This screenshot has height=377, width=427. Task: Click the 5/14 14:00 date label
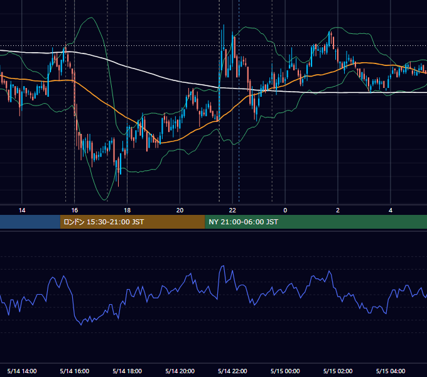coord(22,371)
